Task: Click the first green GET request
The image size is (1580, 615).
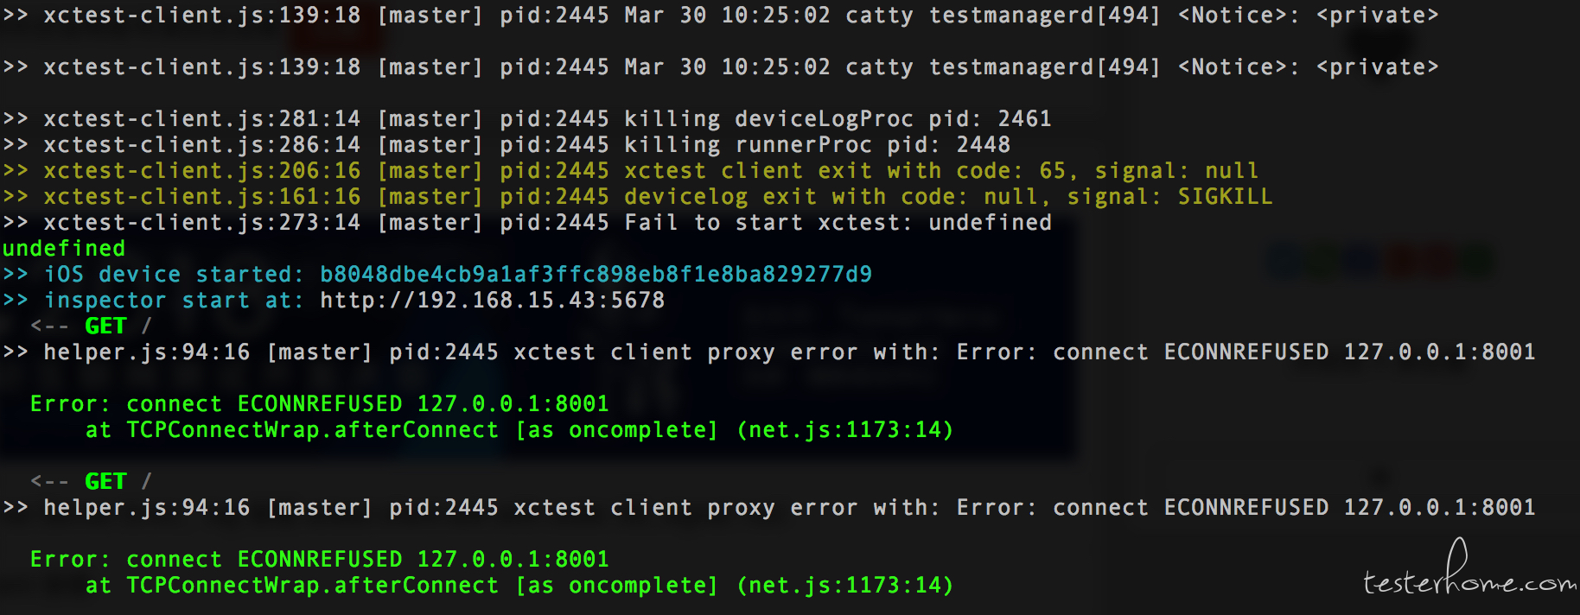Action: [x=105, y=327]
